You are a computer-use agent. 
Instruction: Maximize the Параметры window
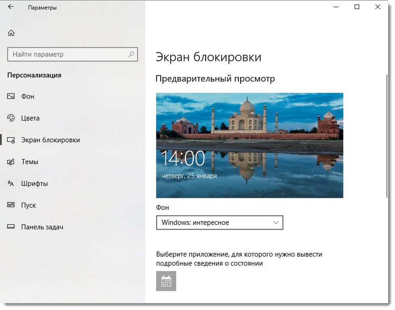click(x=357, y=7)
